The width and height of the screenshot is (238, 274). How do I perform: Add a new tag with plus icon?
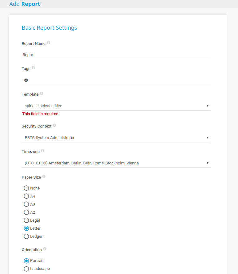tap(26, 80)
